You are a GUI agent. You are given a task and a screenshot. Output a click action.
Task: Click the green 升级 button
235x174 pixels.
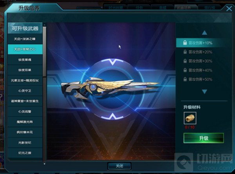point(204,138)
